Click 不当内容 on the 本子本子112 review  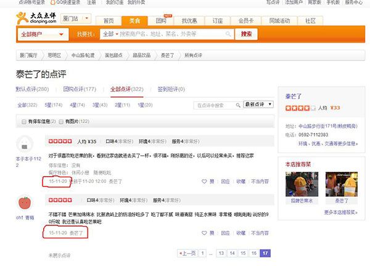click(260, 182)
